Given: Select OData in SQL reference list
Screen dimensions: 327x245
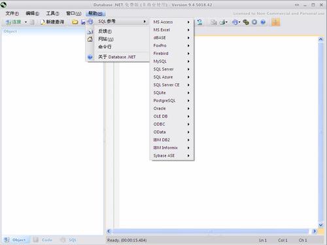Looking at the screenshot, I should tap(172, 132).
